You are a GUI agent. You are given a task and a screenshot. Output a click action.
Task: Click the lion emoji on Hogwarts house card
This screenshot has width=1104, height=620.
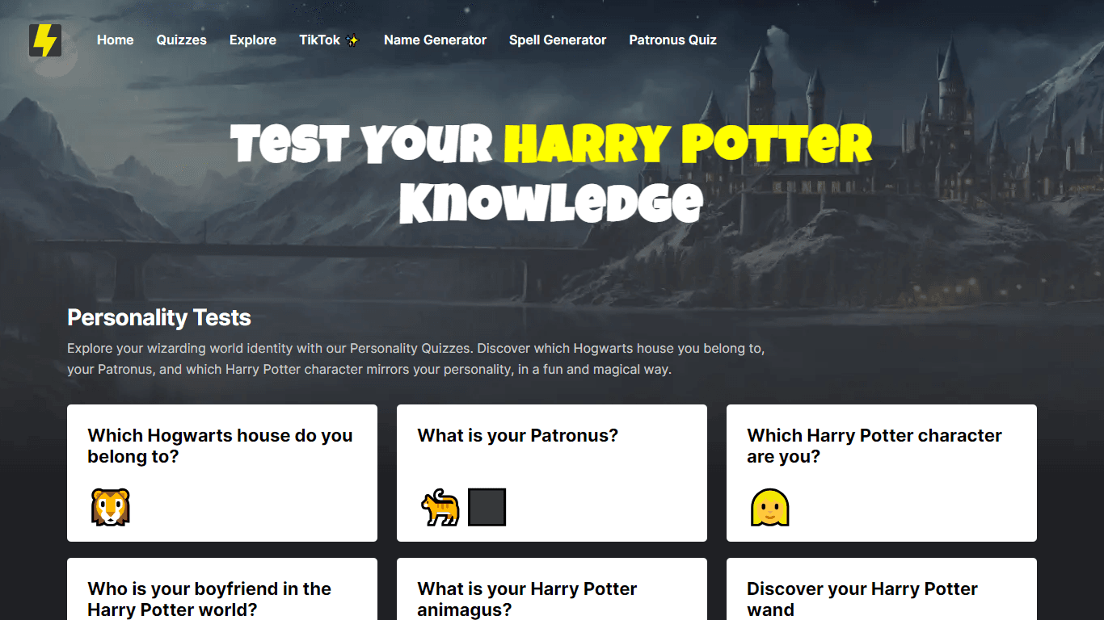111,507
